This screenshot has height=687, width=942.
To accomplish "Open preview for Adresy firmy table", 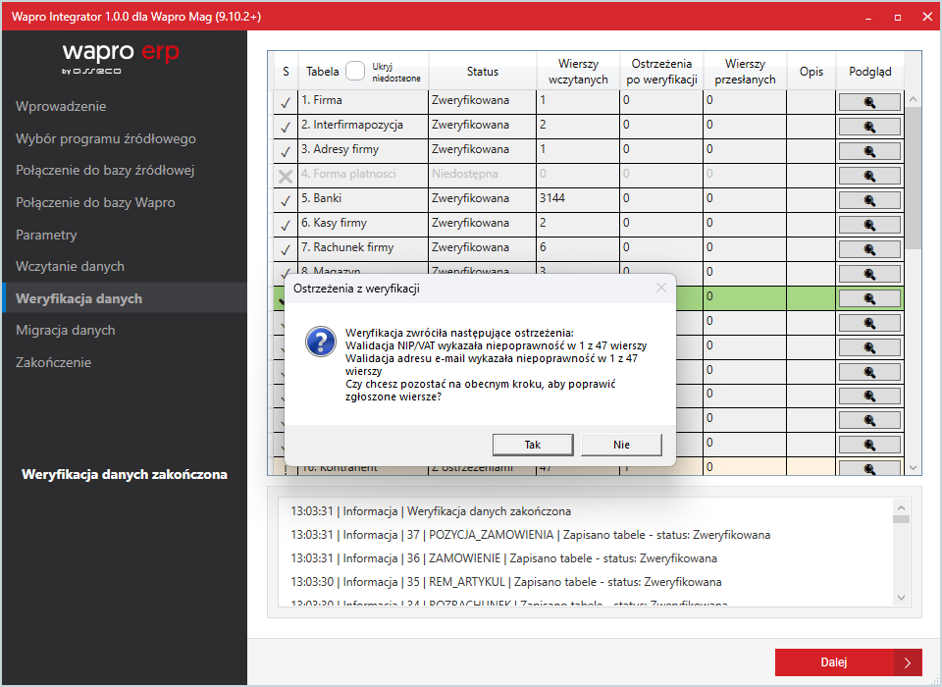I will click(x=869, y=150).
